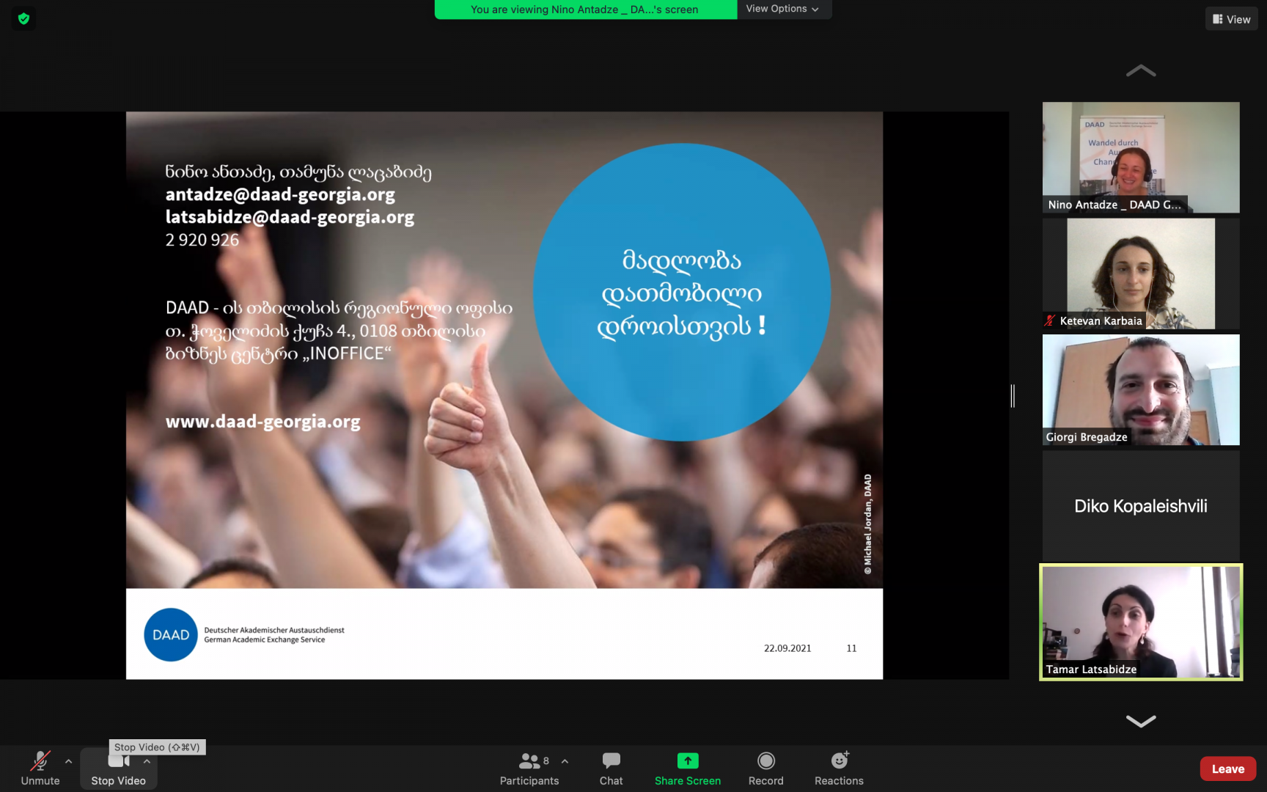This screenshot has height=792, width=1267.
Task: Click www.daad-georgia.org on the slide
Action: coord(262,422)
